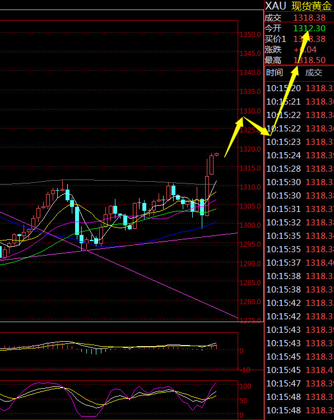Click the 1300.0 price axis label
334x420 pixels.
pyautogui.click(x=250, y=225)
